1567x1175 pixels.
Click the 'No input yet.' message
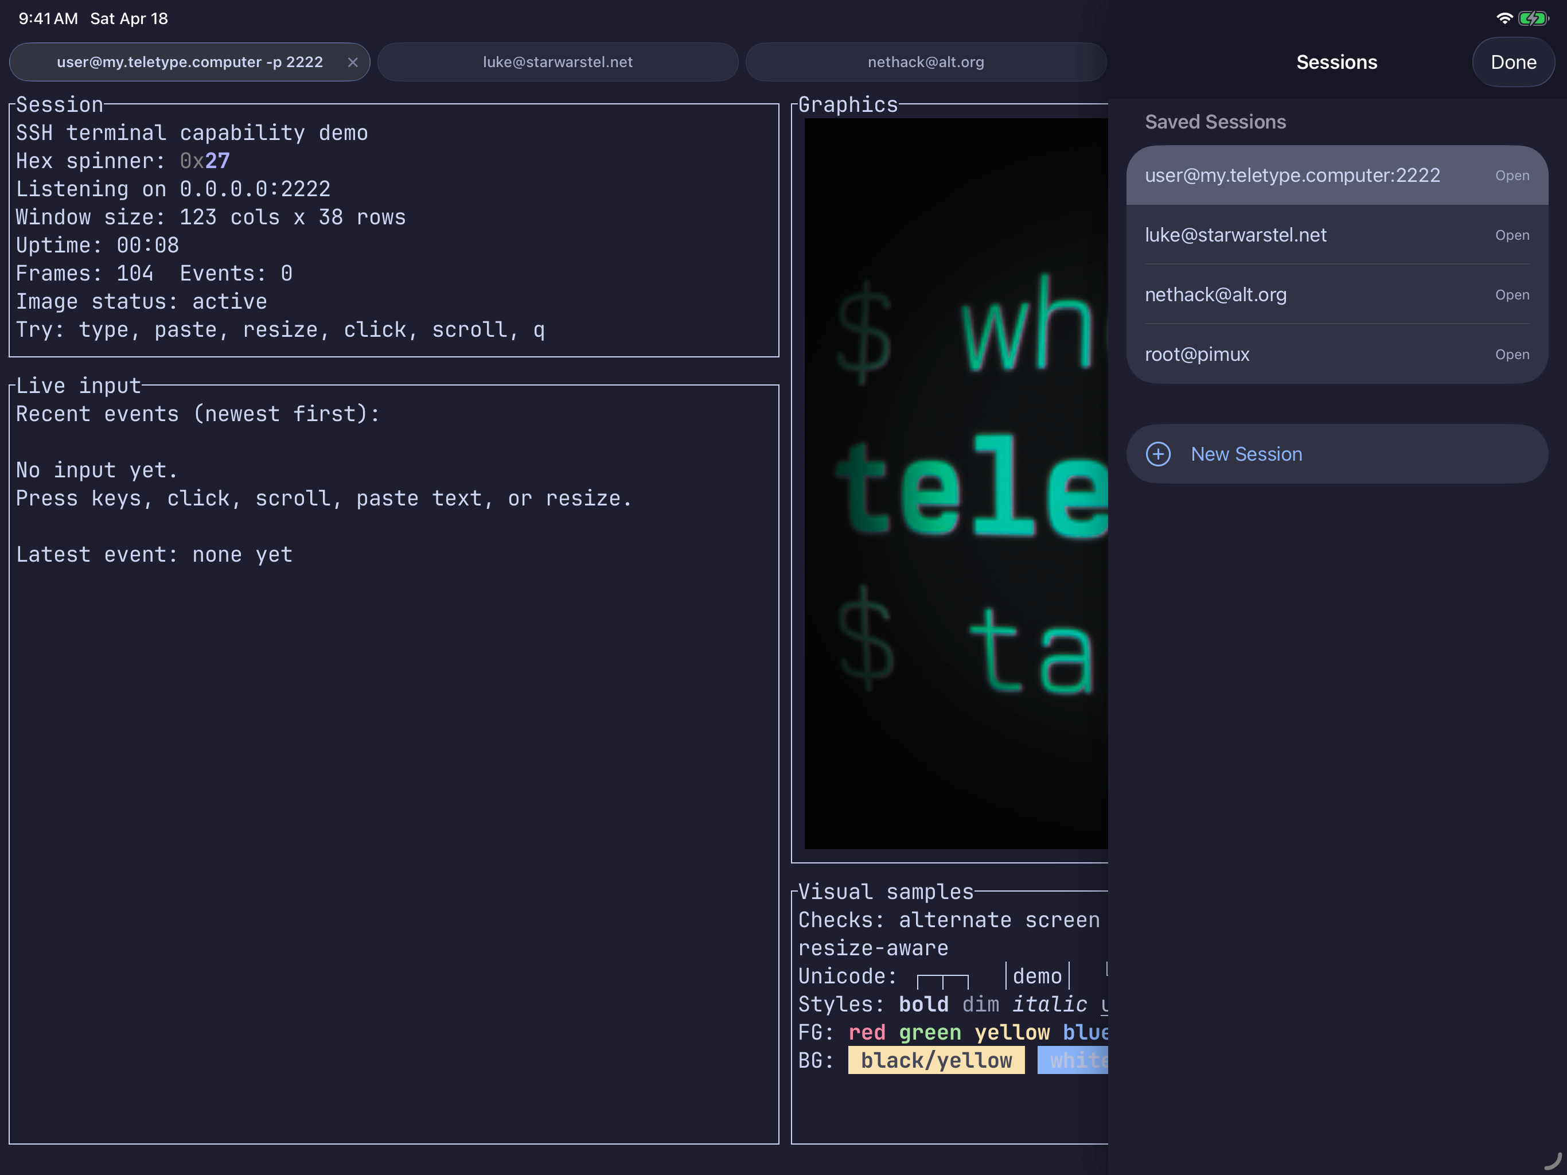(96, 470)
